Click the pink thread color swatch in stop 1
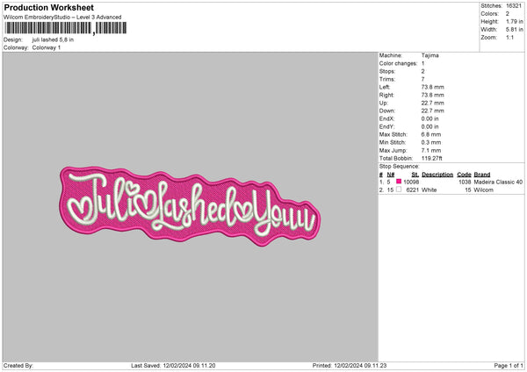This screenshot has width=527, height=372. [x=399, y=182]
